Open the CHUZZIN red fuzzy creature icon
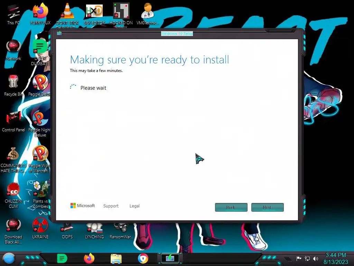 point(13,195)
